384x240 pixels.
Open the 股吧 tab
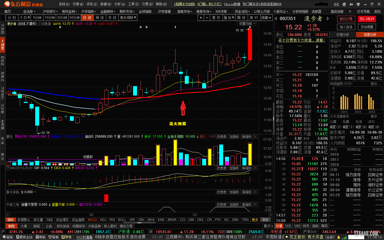click(11, 226)
